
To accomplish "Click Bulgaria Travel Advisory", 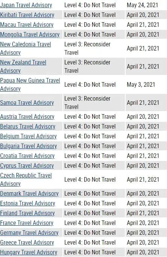I will point(29,146).
